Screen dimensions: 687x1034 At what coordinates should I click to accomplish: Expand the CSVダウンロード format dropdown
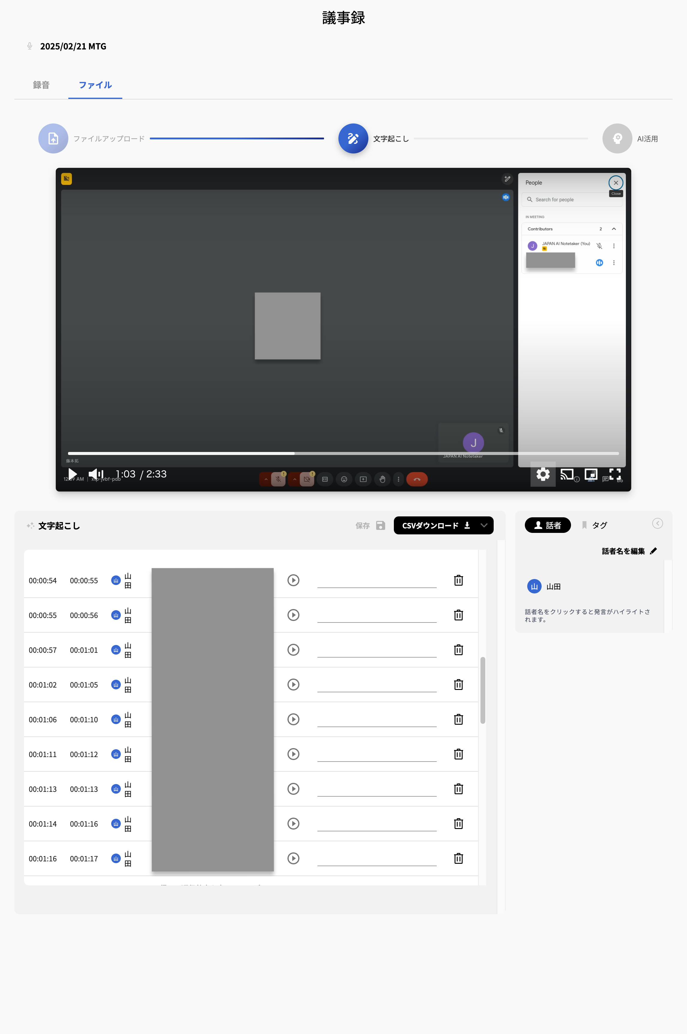coord(484,525)
